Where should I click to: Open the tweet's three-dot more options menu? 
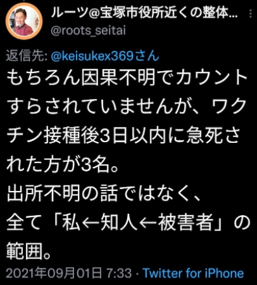tap(250, 13)
